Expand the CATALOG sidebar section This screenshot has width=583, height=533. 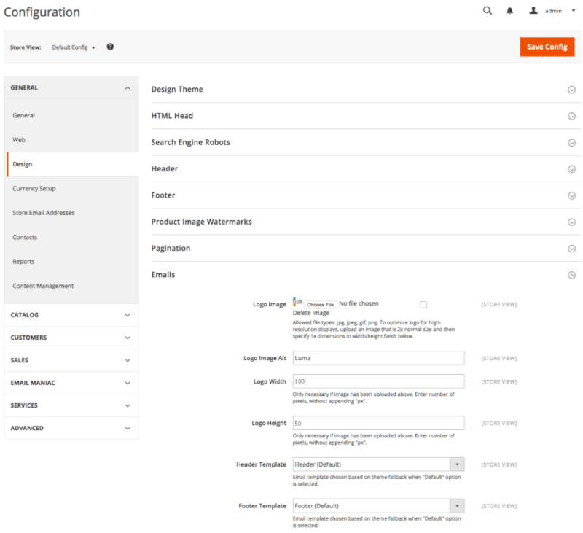[x=70, y=315]
